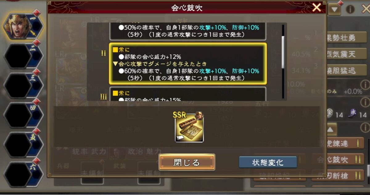Open the info icon at top right
Image resolution: width=370 pixels, height=195 pixels.
(x=350, y=9)
